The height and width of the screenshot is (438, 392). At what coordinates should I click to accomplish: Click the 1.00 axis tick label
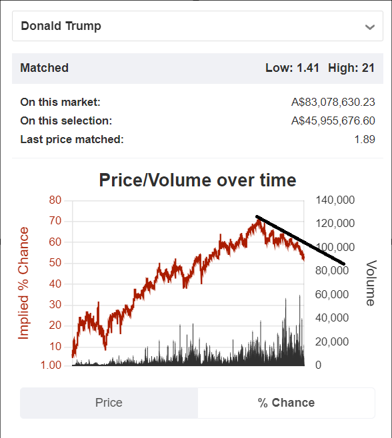pyautogui.click(x=51, y=365)
